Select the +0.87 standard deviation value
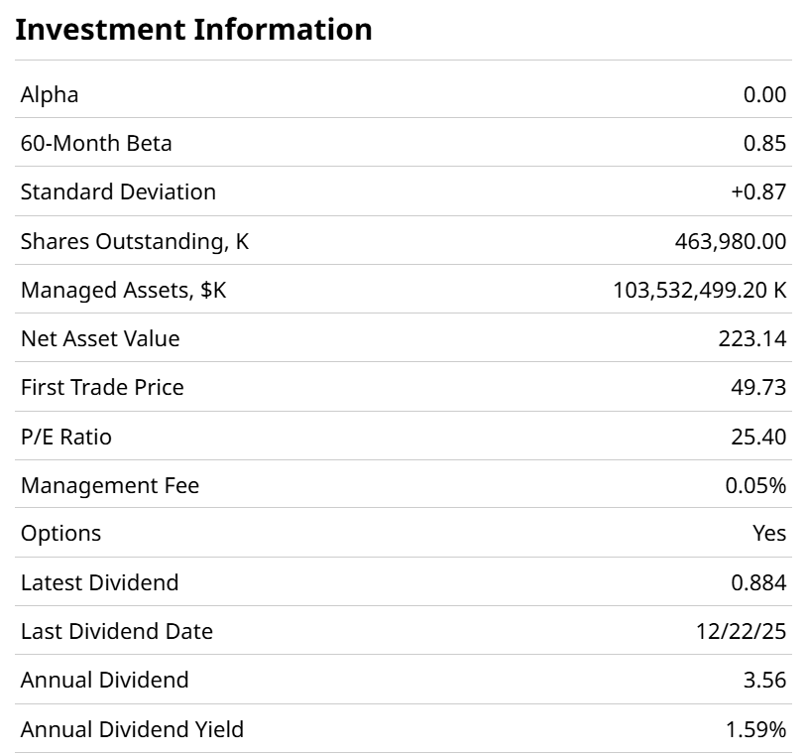This screenshot has height=755, width=808. tap(758, 191)
